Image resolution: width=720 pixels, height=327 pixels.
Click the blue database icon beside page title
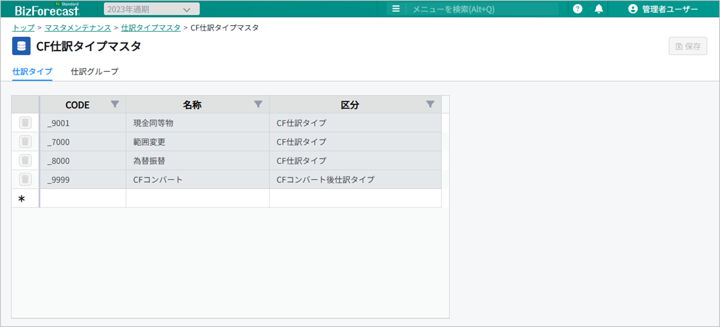(x=21, y=46)
